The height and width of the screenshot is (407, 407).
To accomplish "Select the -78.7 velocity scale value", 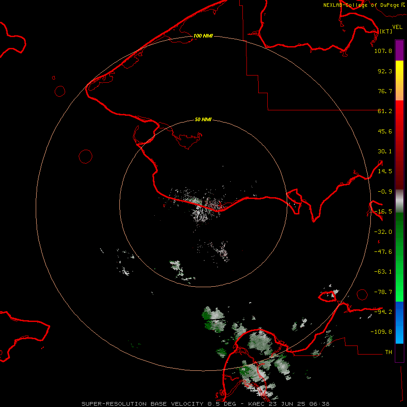I will click(x=383, y=292).
